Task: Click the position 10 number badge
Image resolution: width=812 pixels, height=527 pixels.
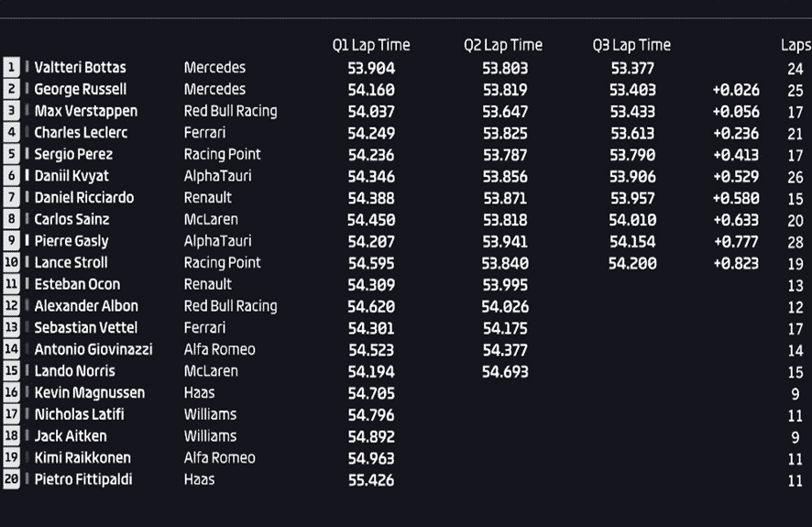Action: (11, 262)
